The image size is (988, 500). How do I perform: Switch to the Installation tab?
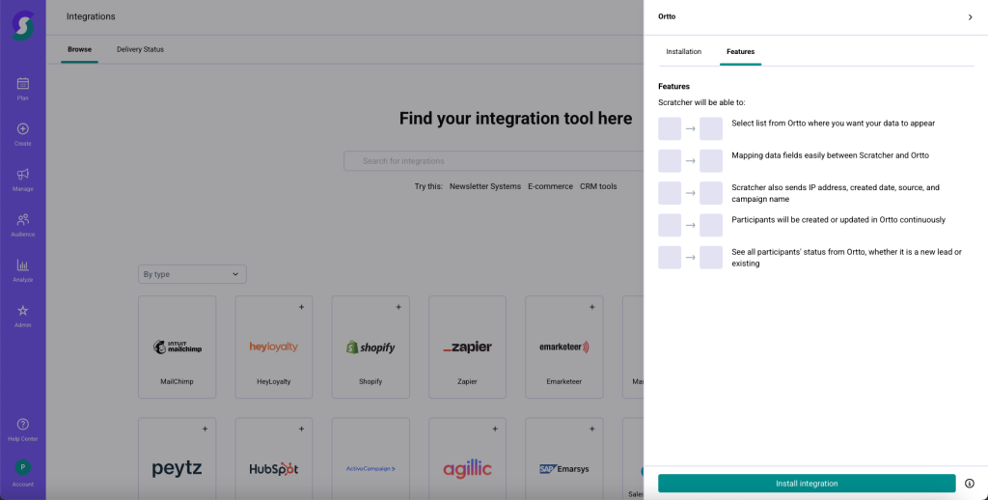[683, 51]
